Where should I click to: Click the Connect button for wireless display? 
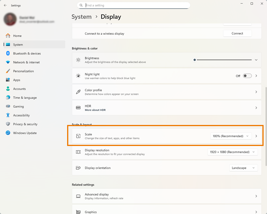(x=237, y=34)
